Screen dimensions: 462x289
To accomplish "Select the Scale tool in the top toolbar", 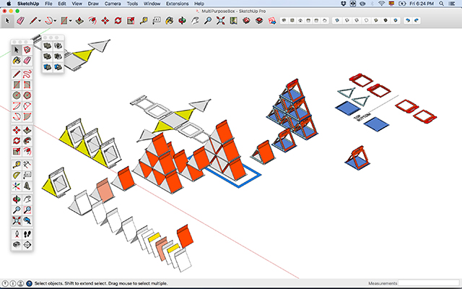I will click(x=131, y=21).
